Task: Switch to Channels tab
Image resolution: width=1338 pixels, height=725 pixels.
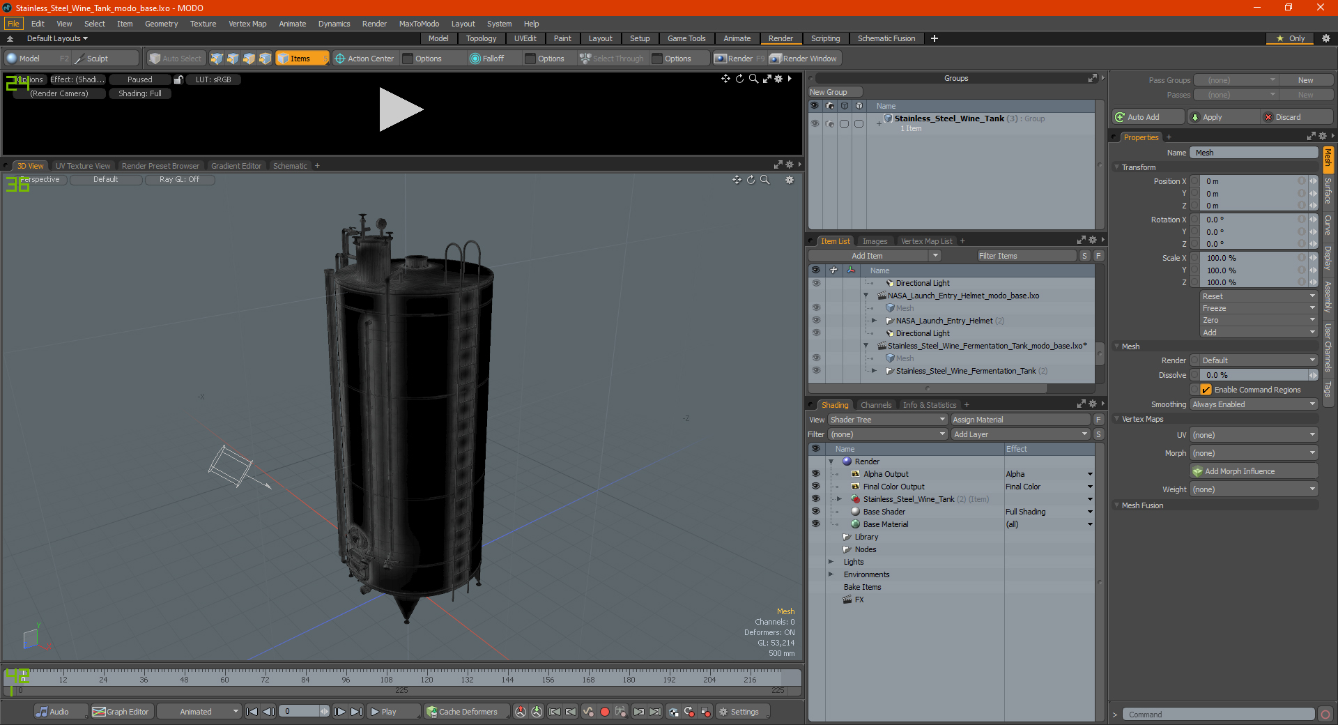Action: tap(876, 405)
